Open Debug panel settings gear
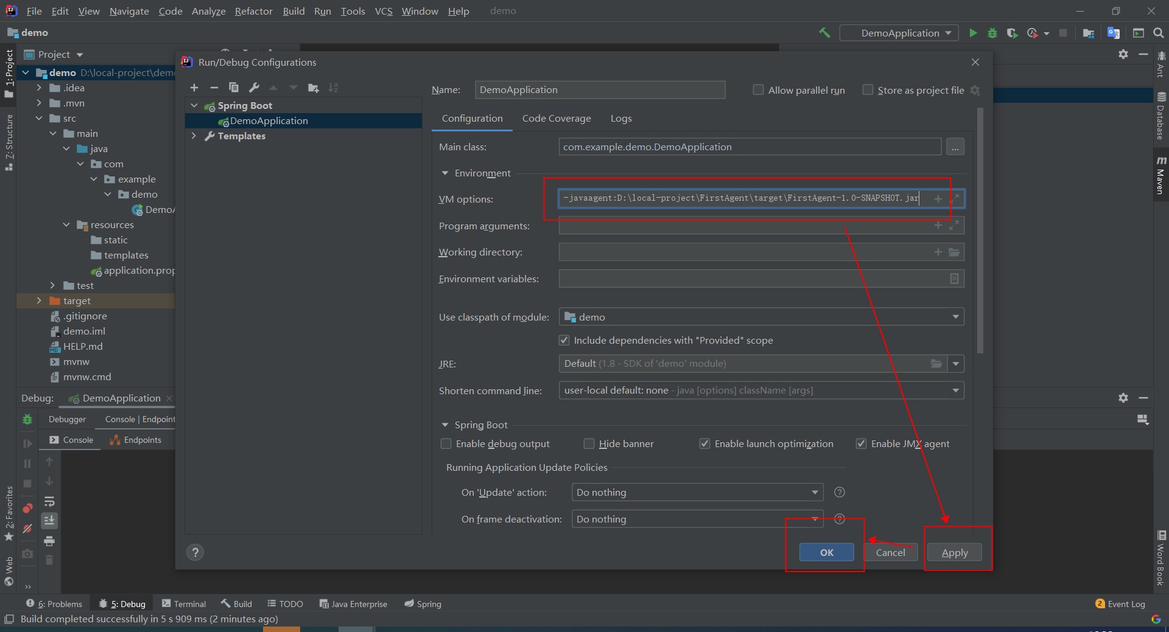This screenshot has width=1169, height=632. [1123, 397]
